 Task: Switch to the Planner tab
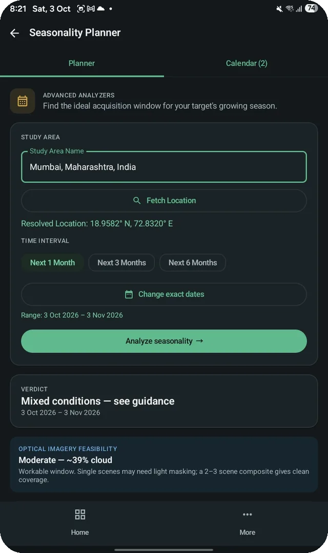pyautogui.click(x=81, y=63)
